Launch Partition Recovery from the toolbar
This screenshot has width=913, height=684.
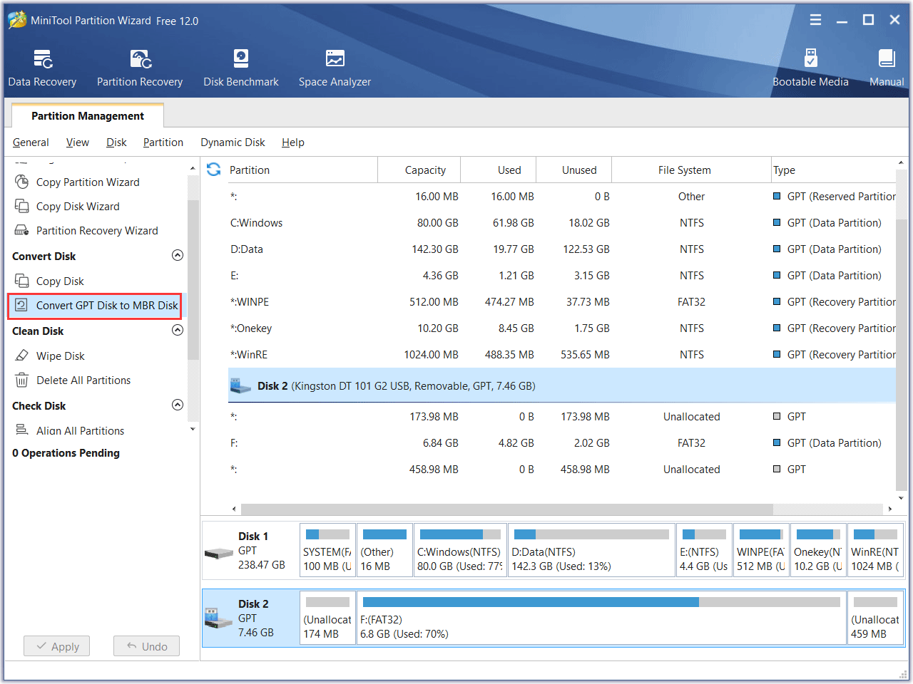pyautogui.click(x=140, y=68)
